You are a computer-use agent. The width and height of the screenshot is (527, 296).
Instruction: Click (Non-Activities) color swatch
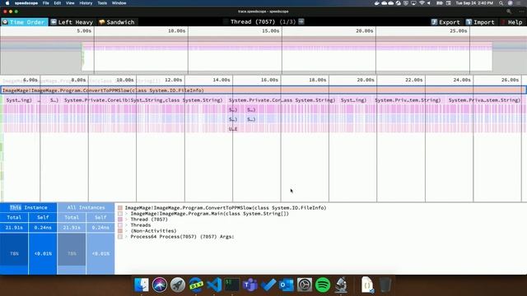point(120,230)
